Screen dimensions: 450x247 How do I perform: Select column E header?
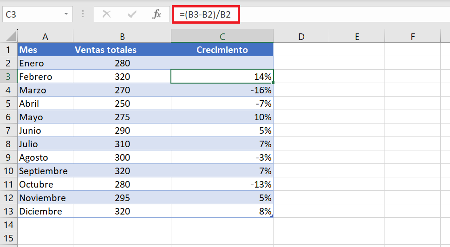click(x=357, y=36)
